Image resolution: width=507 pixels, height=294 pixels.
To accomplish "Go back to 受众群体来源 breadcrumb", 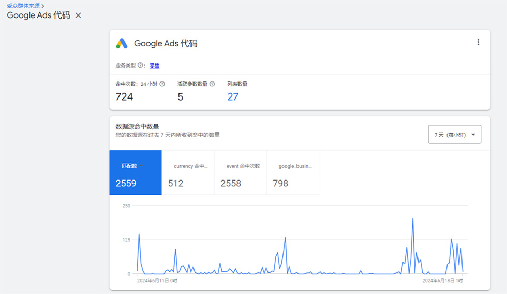I will (23, 6).
